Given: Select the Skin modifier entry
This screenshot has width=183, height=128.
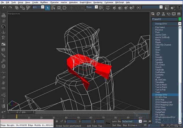Looking at the screenshot, I should [157, 52].
